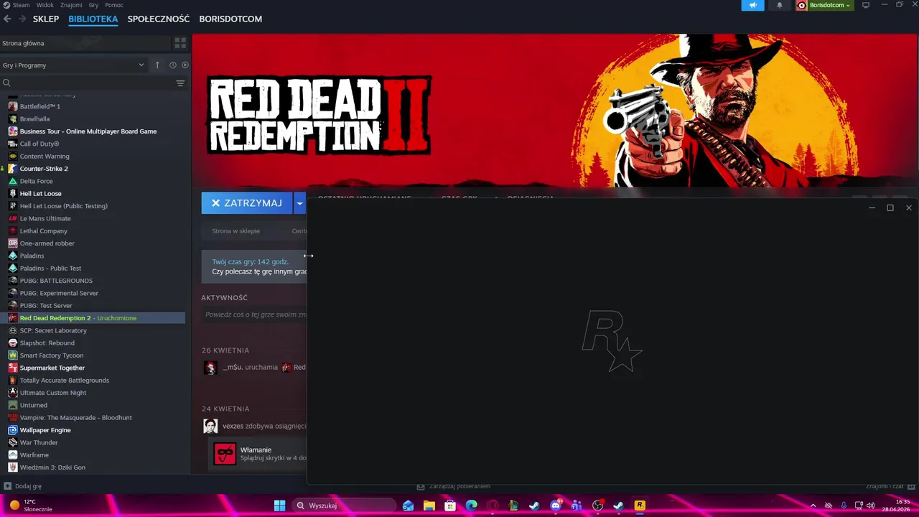Click the Hell Let Loose game icon

coord(13,193)
